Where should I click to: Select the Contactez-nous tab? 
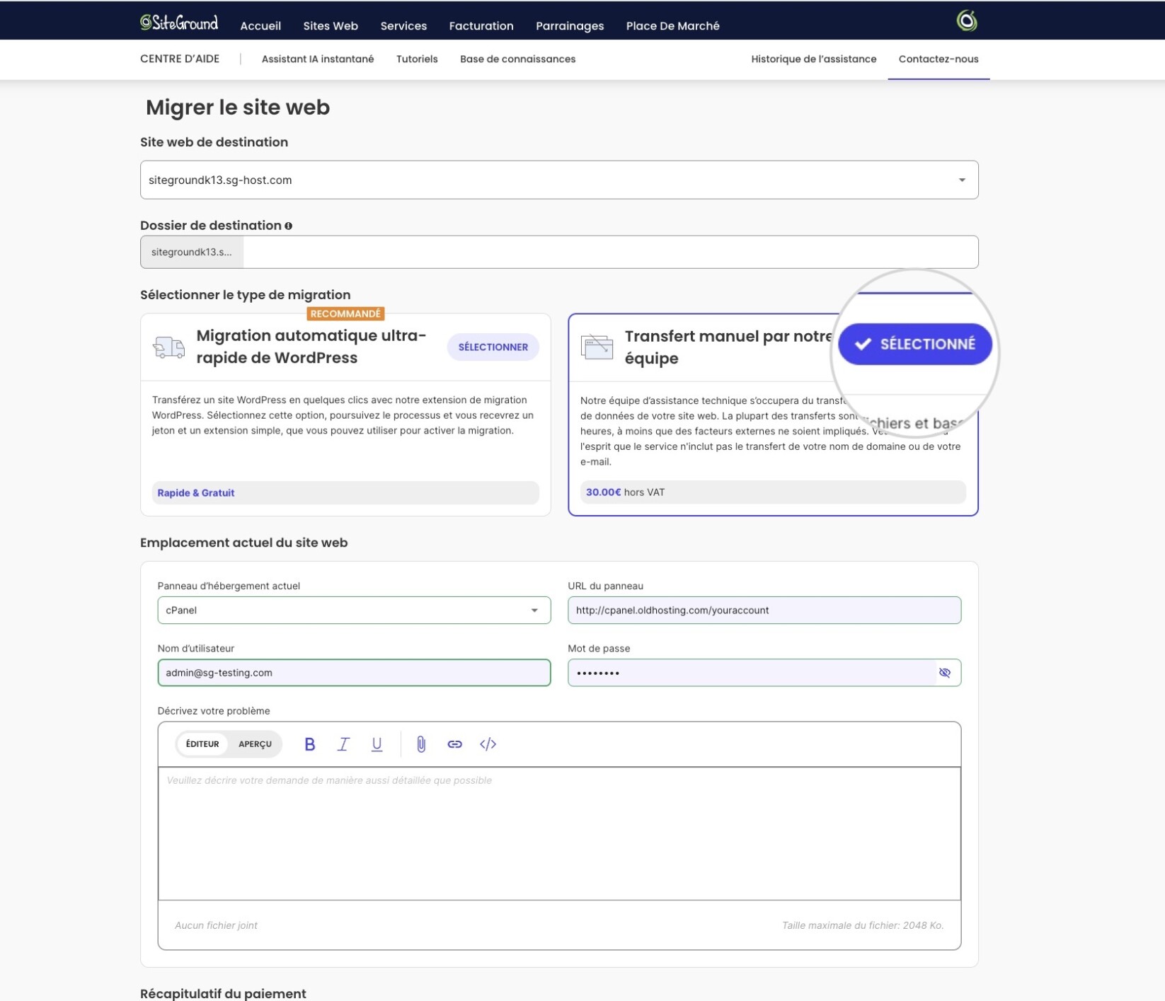[x=939, y=59]
